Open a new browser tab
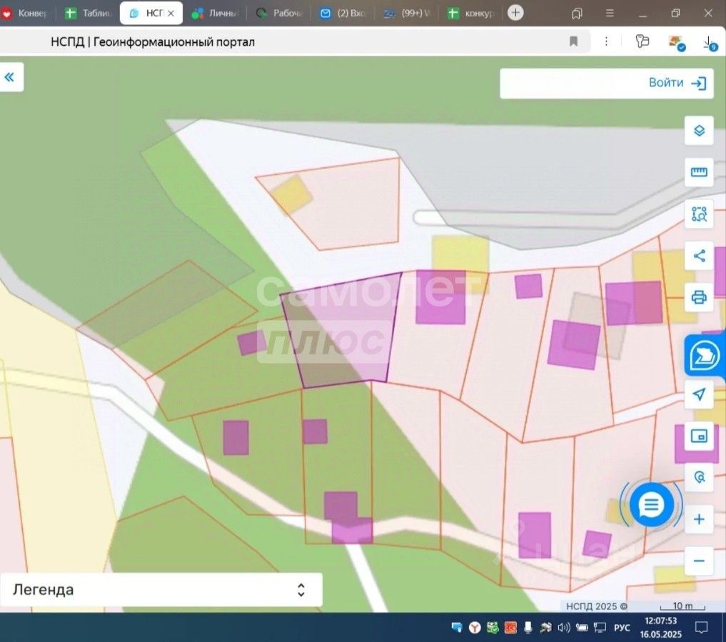 tap(515, 13)
